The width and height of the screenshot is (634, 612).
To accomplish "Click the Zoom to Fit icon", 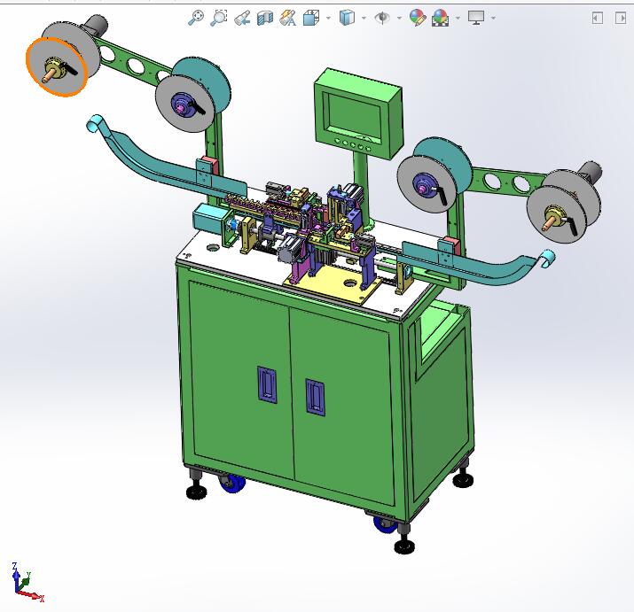I will [196, 18].
